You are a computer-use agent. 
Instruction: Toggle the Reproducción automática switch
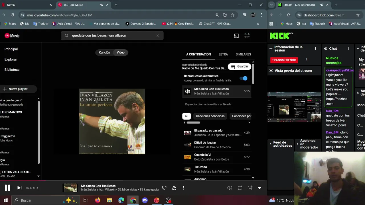pos(244,78)
